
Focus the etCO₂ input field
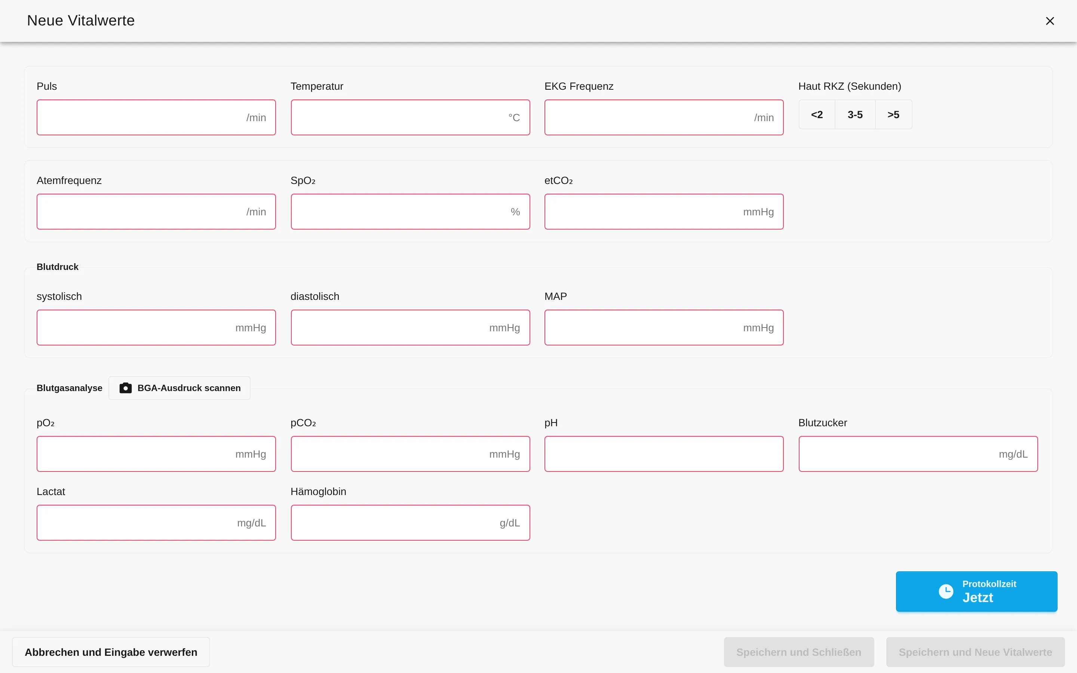tap(664, 211)
